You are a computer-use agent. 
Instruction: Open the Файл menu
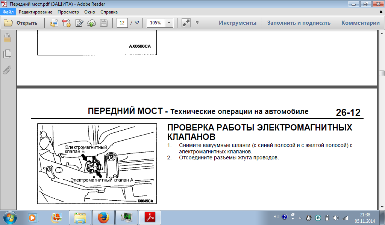(x=8, y=12)
